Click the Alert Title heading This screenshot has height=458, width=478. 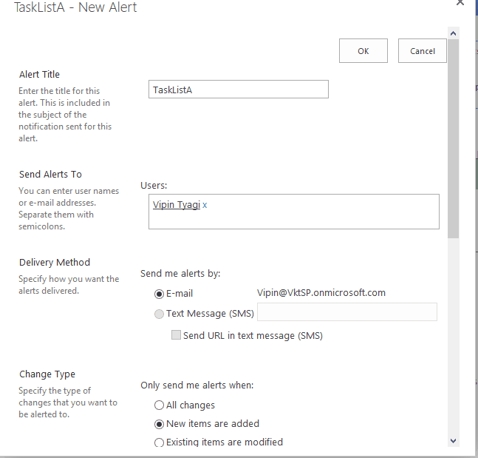point(39,74)
